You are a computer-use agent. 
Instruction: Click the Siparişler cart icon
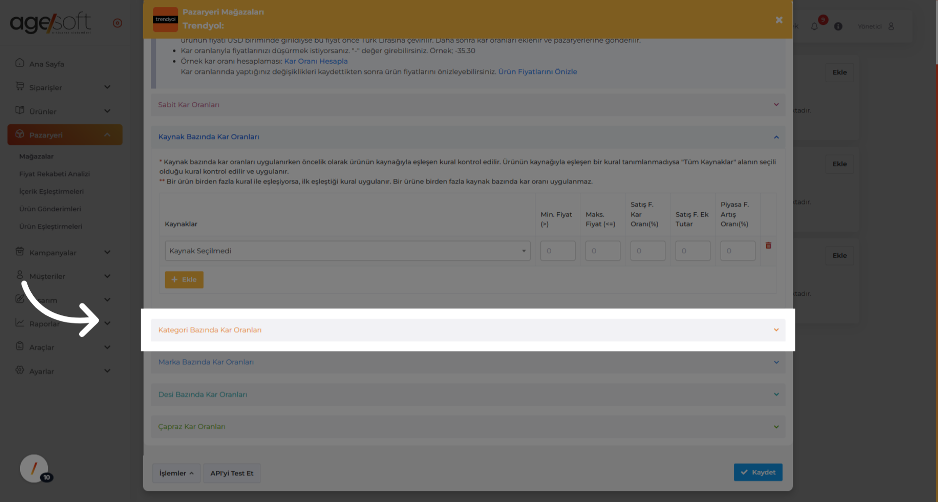click(x=20, y=86)
